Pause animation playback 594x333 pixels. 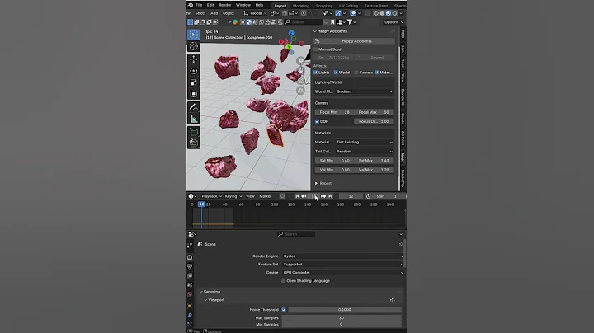tap(313, 196)
